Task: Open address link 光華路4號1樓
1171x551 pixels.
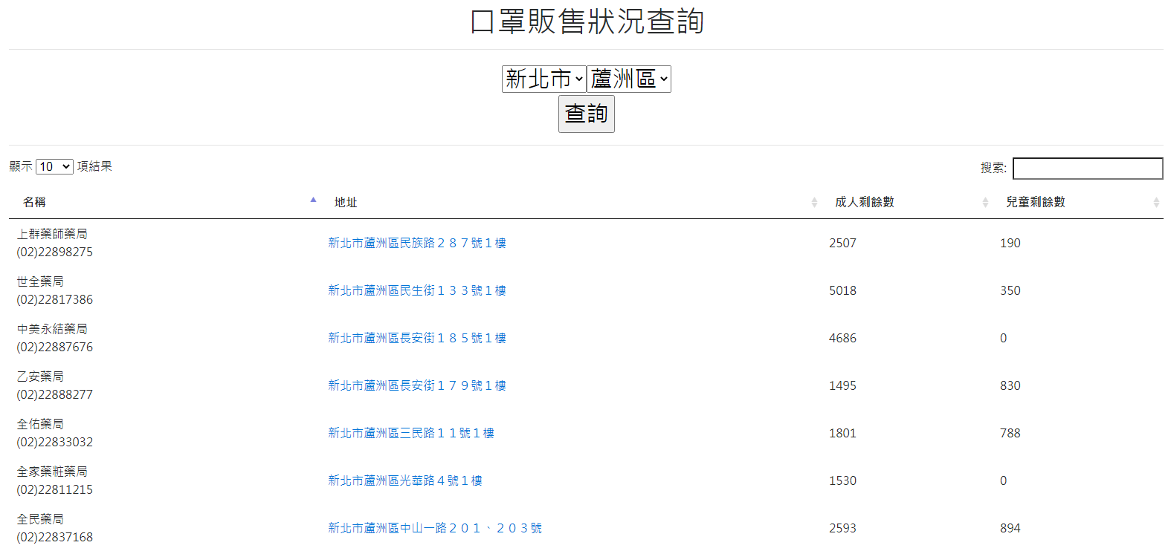Action: click(x=404, y=480)
